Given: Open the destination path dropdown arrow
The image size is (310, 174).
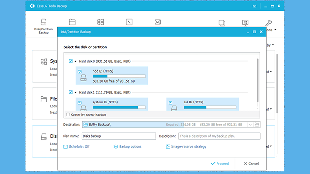Looking at the screenshot, I should (250, 125).
